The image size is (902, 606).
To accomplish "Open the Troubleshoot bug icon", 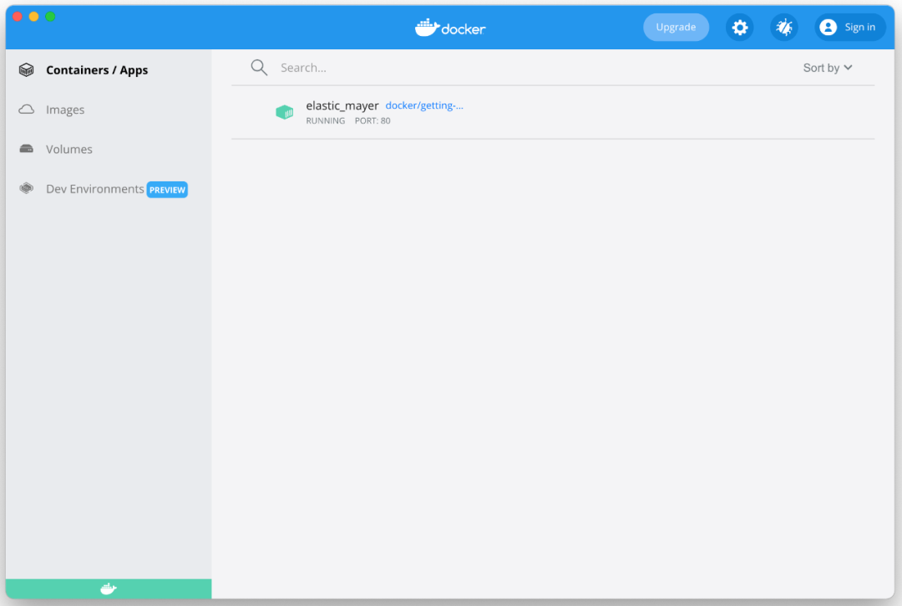I will tap(783, 27).
